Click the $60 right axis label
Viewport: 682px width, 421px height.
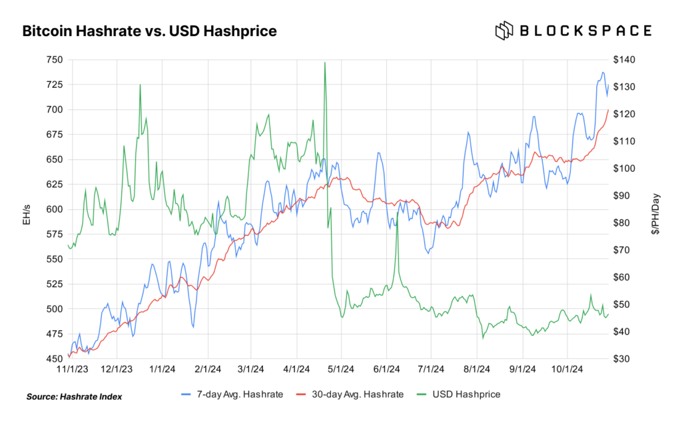(x=622, y=277)
